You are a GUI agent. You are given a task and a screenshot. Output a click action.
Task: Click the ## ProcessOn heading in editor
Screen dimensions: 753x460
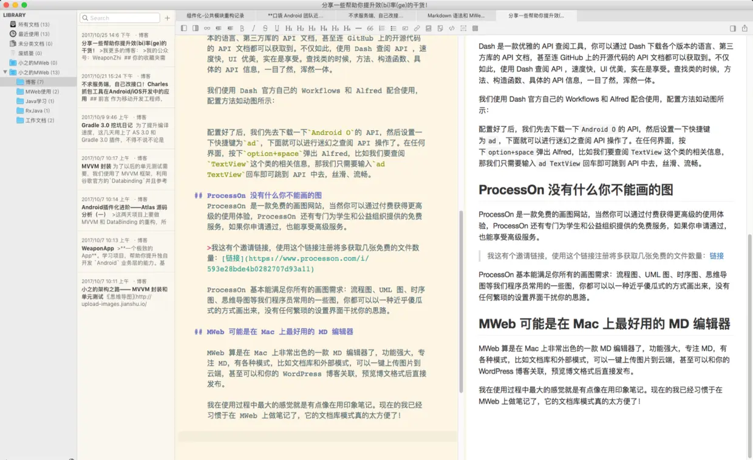[258, 195]
